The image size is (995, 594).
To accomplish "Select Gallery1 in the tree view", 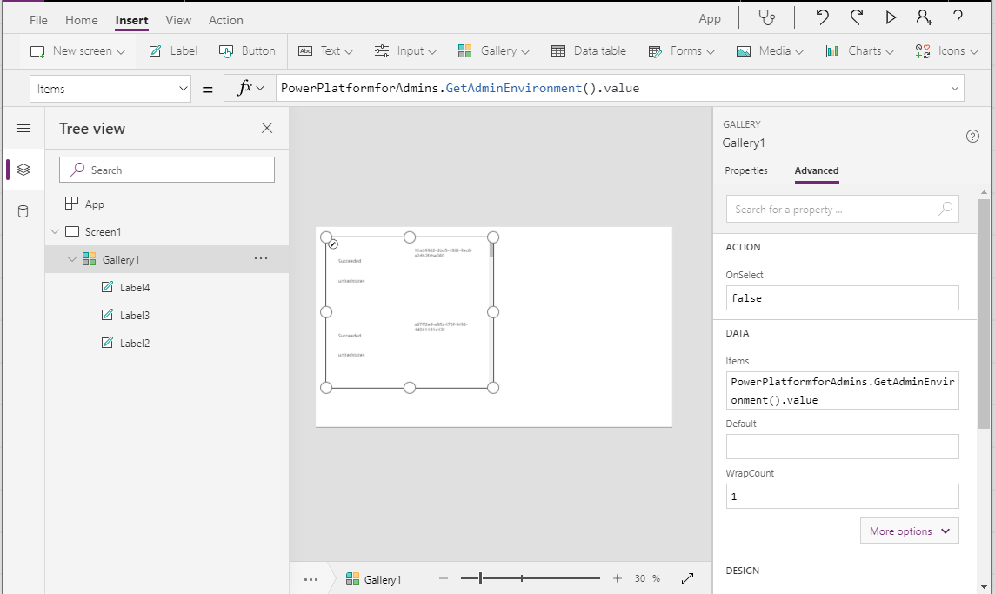I will (168, 259).
